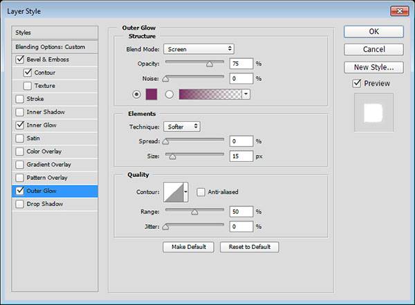Enable the Drop Shadow checkbox

pyautogui.click(x=18, y=204)
